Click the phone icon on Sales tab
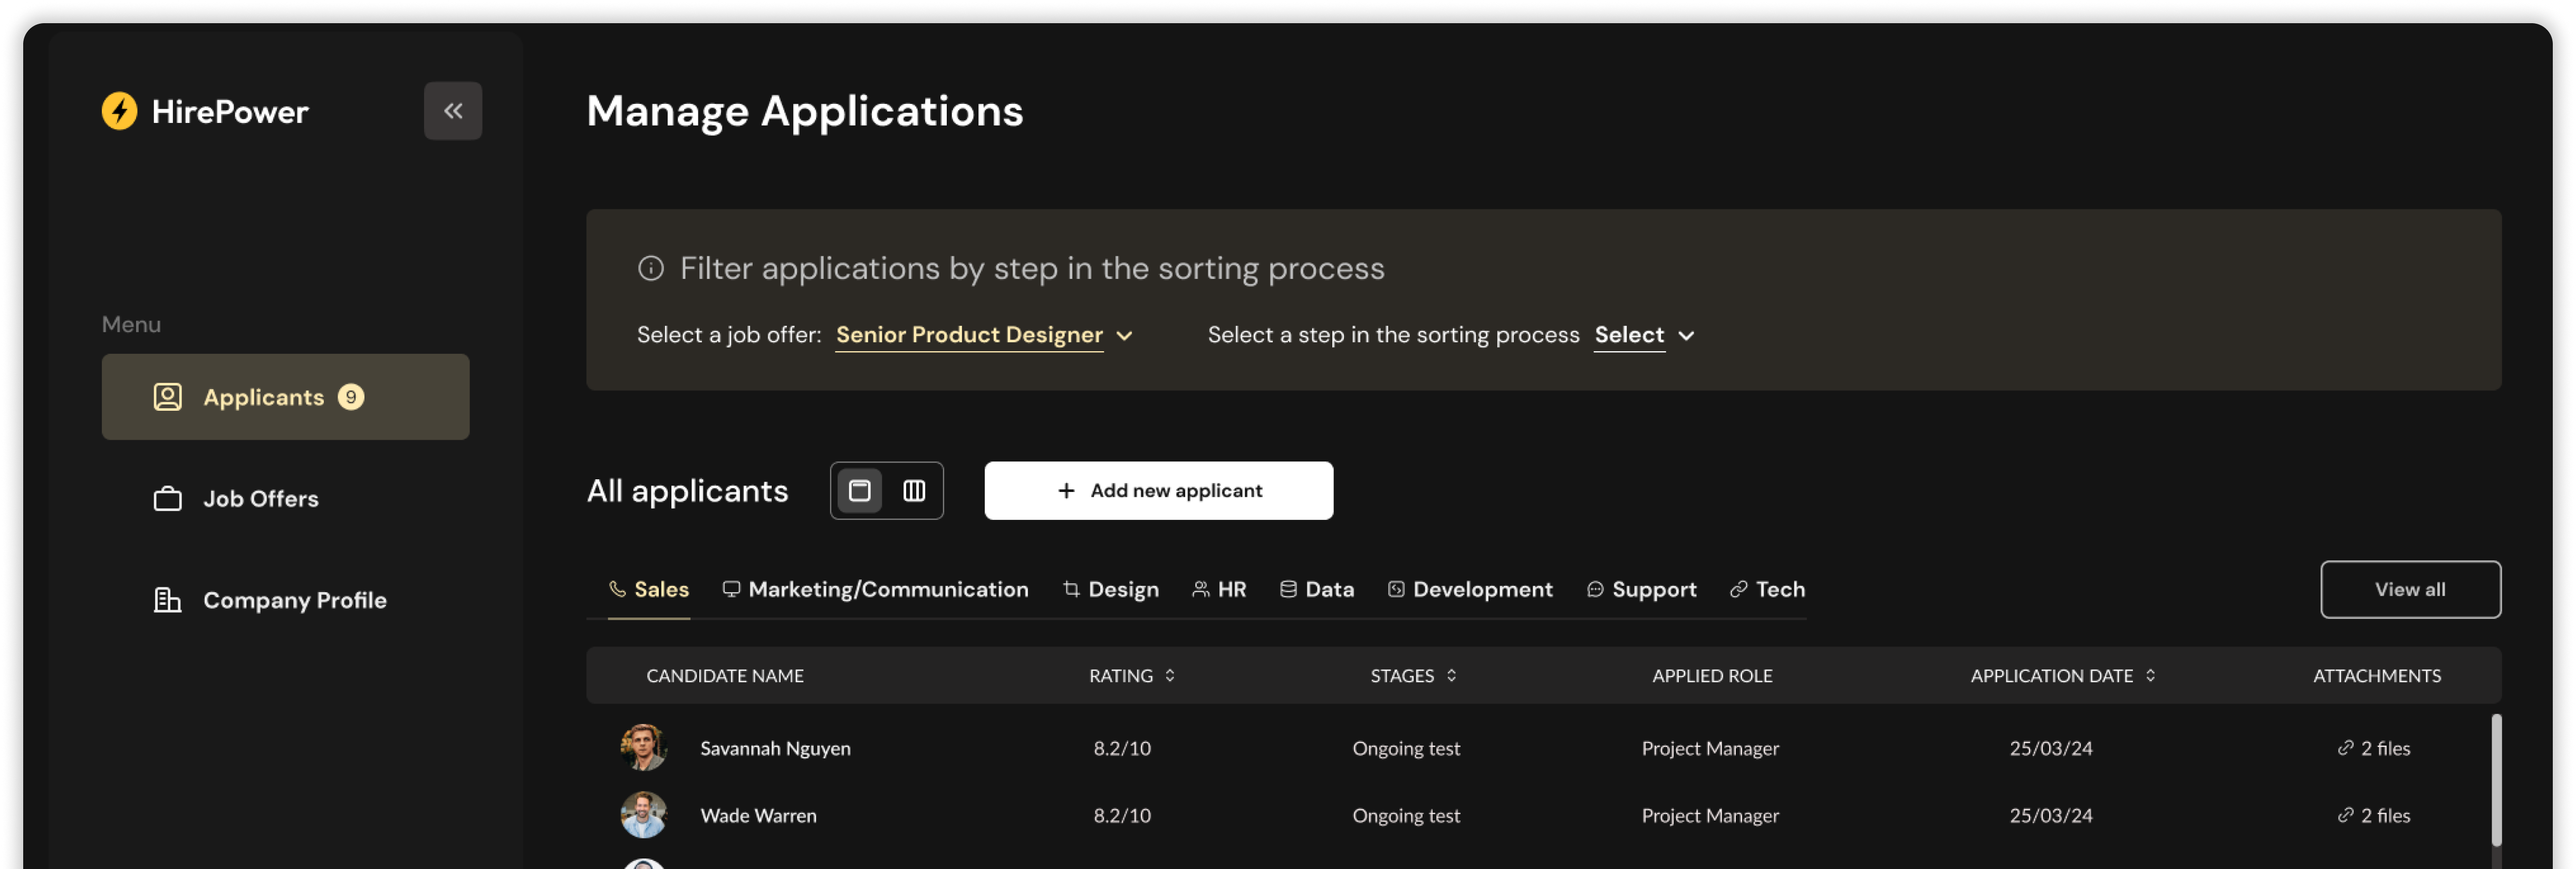 pos(618,589)
